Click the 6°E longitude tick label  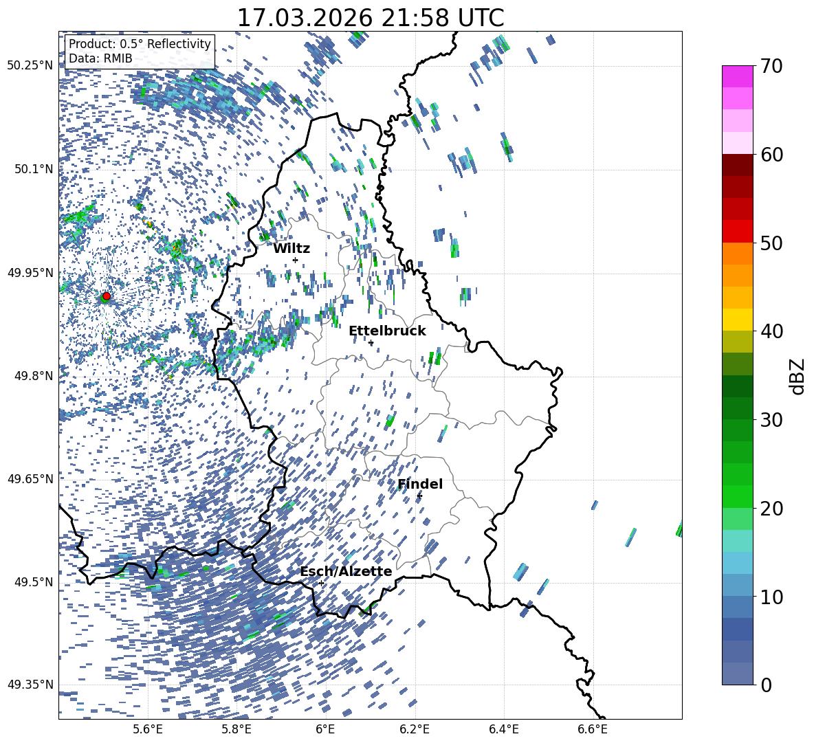(x=325, y=729)
